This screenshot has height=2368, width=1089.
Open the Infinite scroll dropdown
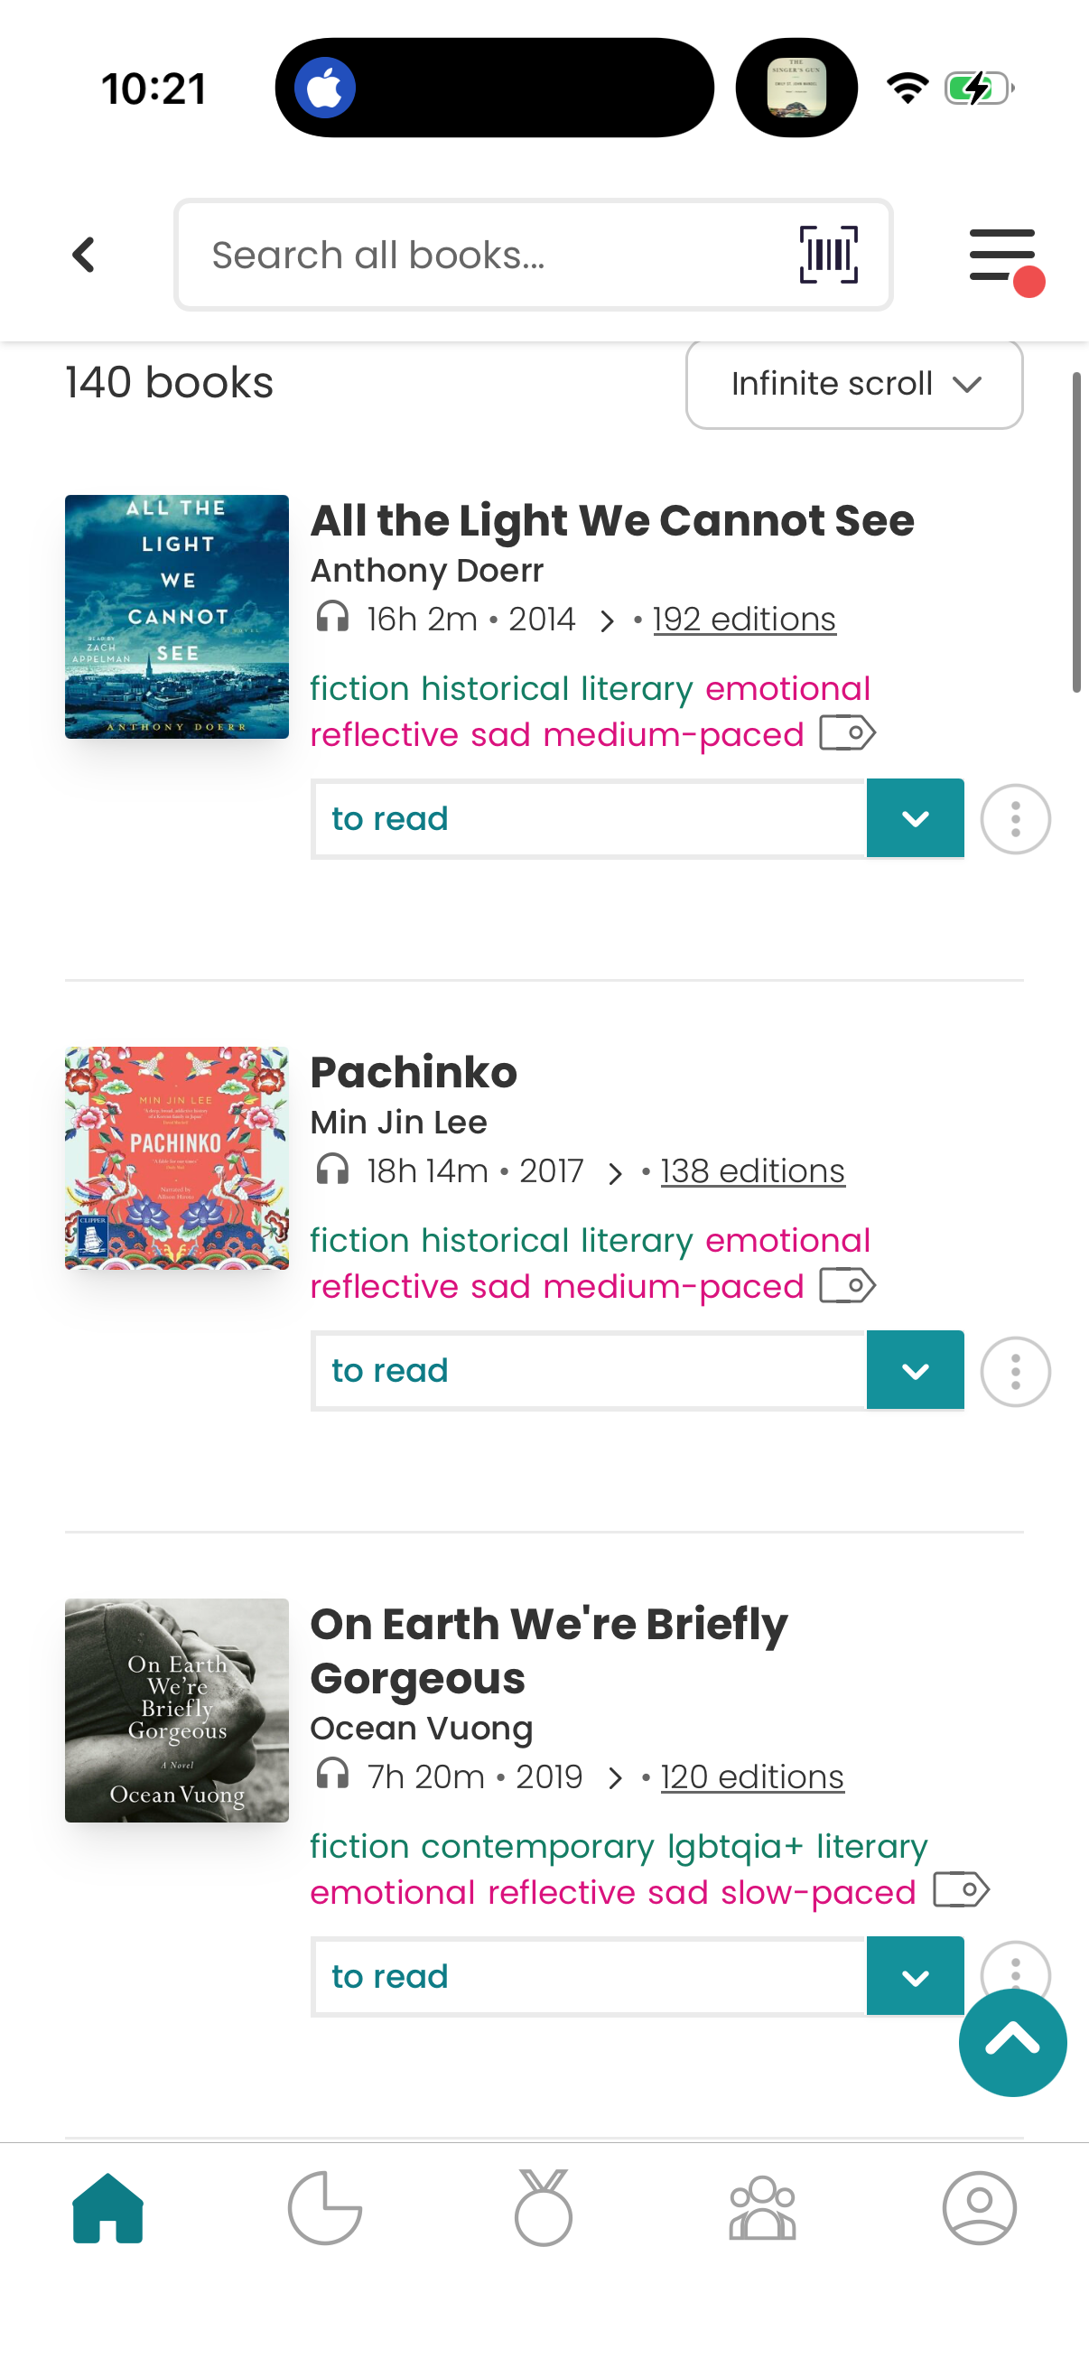(852, 384)
